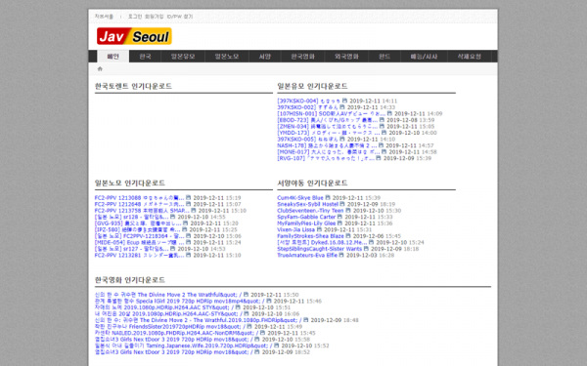587x366 pixels.
Task: Click the 로그인 link at the top
Action: click(135, 17)
